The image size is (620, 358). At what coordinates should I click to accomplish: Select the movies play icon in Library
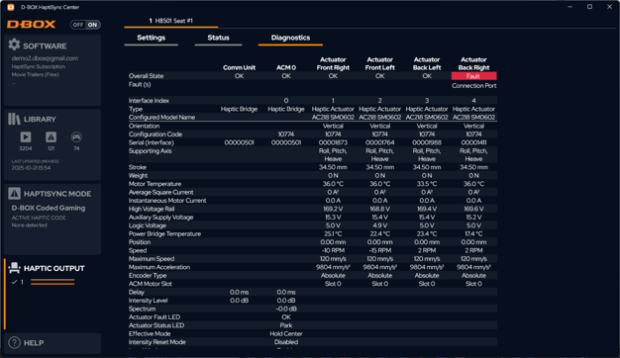pyautogui.click(x=26, y=136)
